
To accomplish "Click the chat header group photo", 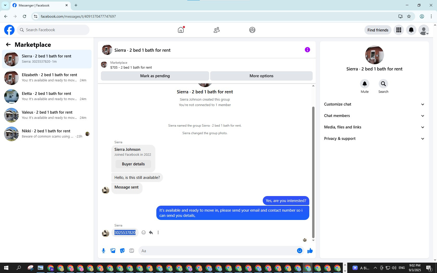I will pos(107,50).
